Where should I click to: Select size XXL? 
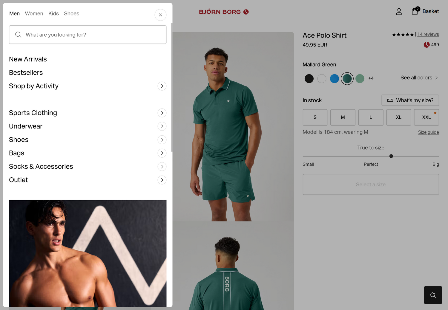pos(426,117)
